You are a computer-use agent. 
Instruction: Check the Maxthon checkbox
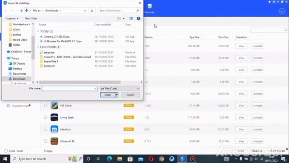coord(46,129)
